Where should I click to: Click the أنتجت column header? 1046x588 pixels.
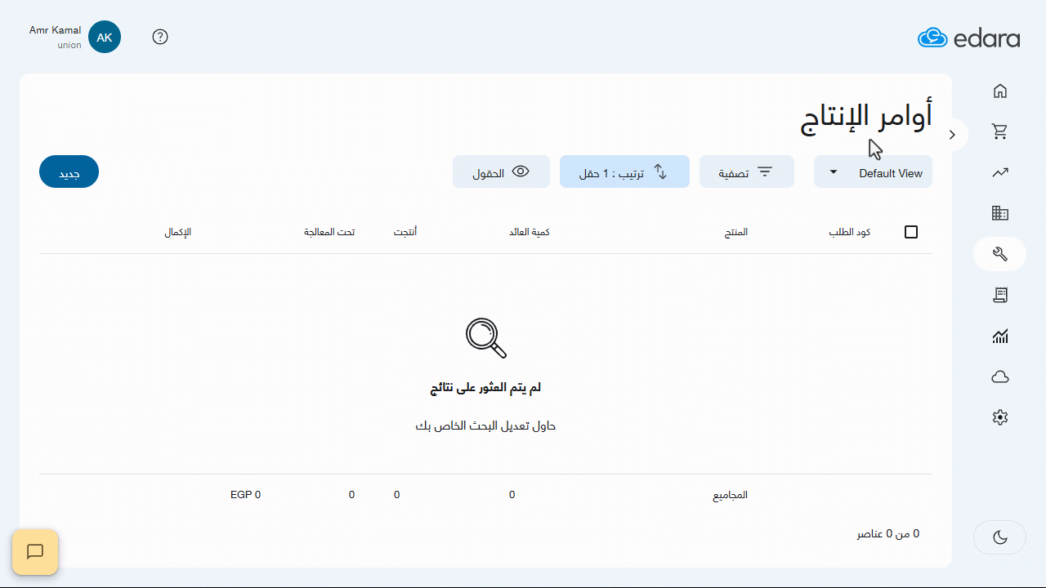click(405, 232)
